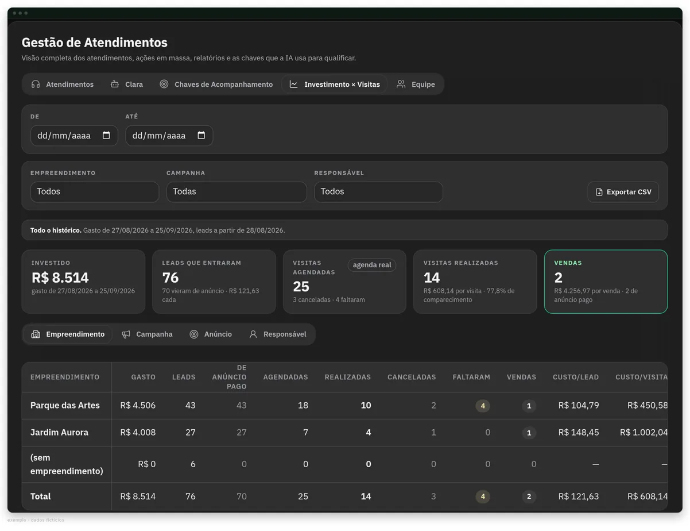Click the megaphone icon beside Campanha
This screenshot has width=690, height=531.
[126, 334]
